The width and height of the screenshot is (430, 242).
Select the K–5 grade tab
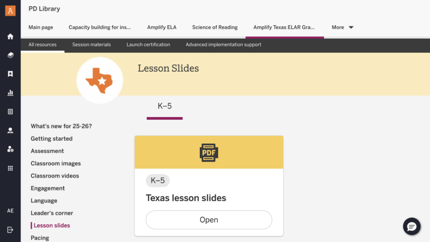165,107
